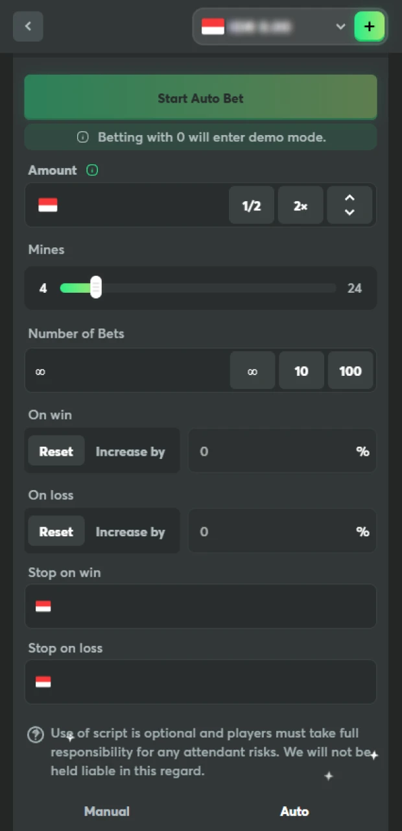Click the flag icon in Stop on loss field
Screen dimensions: 402x831
tap(43, 682)
